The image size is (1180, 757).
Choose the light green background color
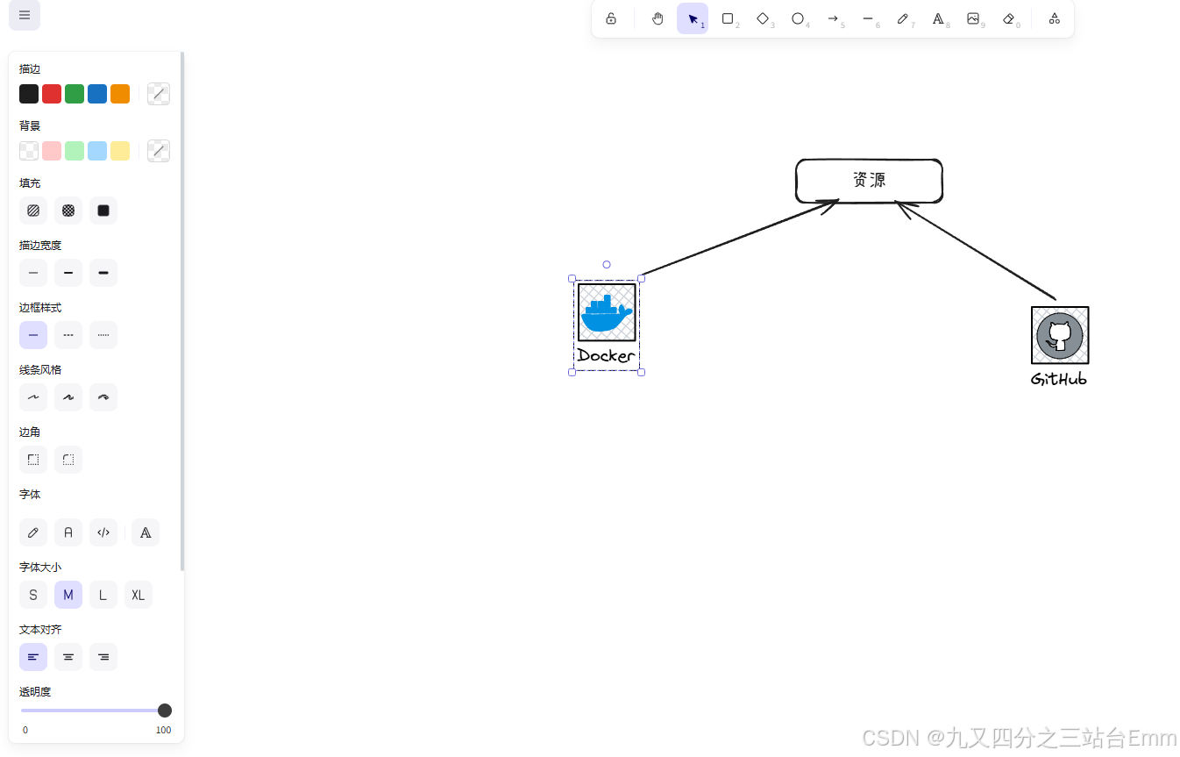(75, 151)
